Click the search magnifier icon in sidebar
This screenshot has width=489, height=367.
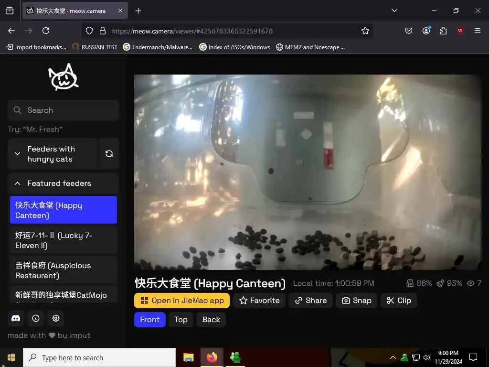[18, 110]
